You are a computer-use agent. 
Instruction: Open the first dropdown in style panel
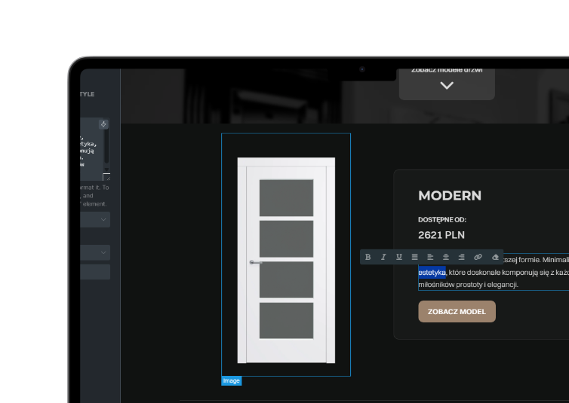(96, 219)
